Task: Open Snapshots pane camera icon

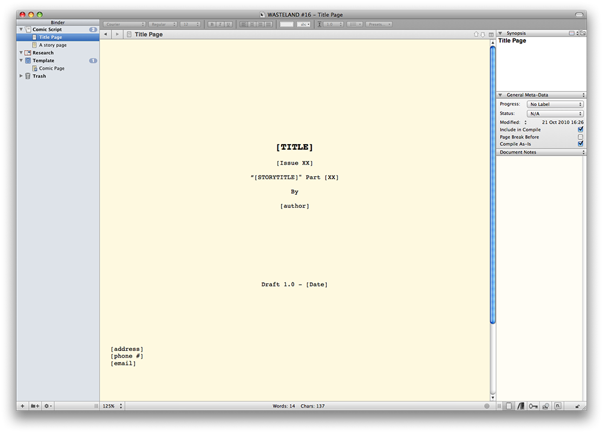Action: coord(546,406)
